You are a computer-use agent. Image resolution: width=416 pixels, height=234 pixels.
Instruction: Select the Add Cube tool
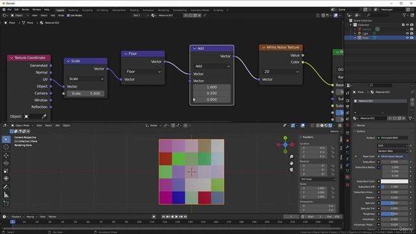point(6,203)
